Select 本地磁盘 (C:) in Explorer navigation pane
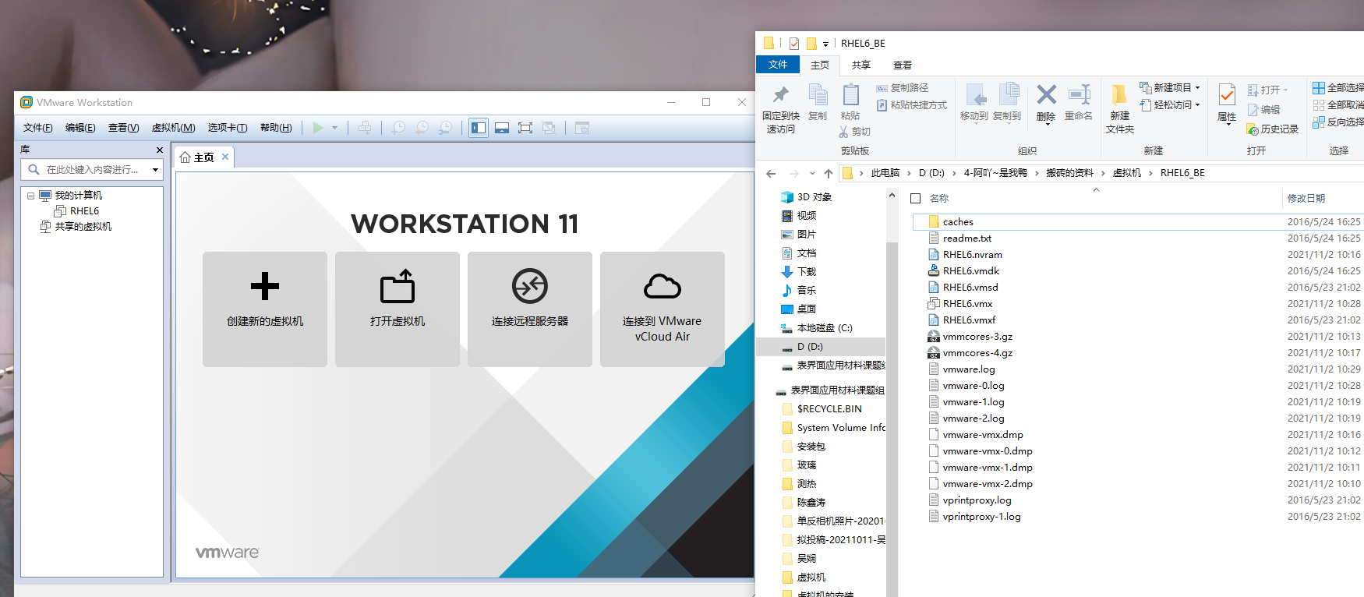 click(x=825, y=328)
